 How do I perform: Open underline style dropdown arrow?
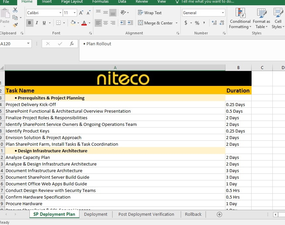pyautogui.click(x=50, y=23)
